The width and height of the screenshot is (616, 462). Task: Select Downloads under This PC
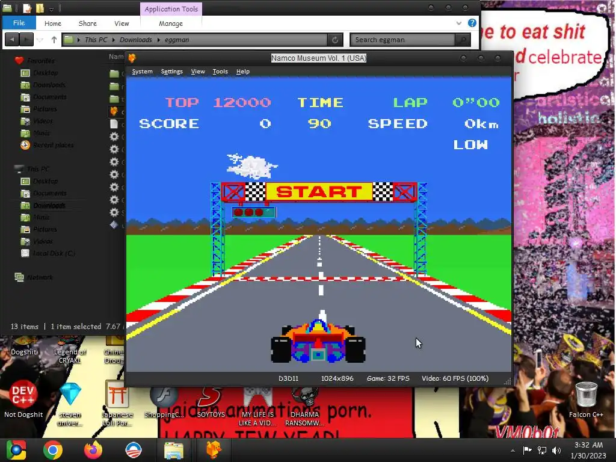pyautogui.click(x=49, y=206)
